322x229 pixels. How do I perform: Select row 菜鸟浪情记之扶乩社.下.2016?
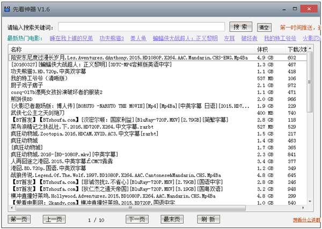pos(158,127)
